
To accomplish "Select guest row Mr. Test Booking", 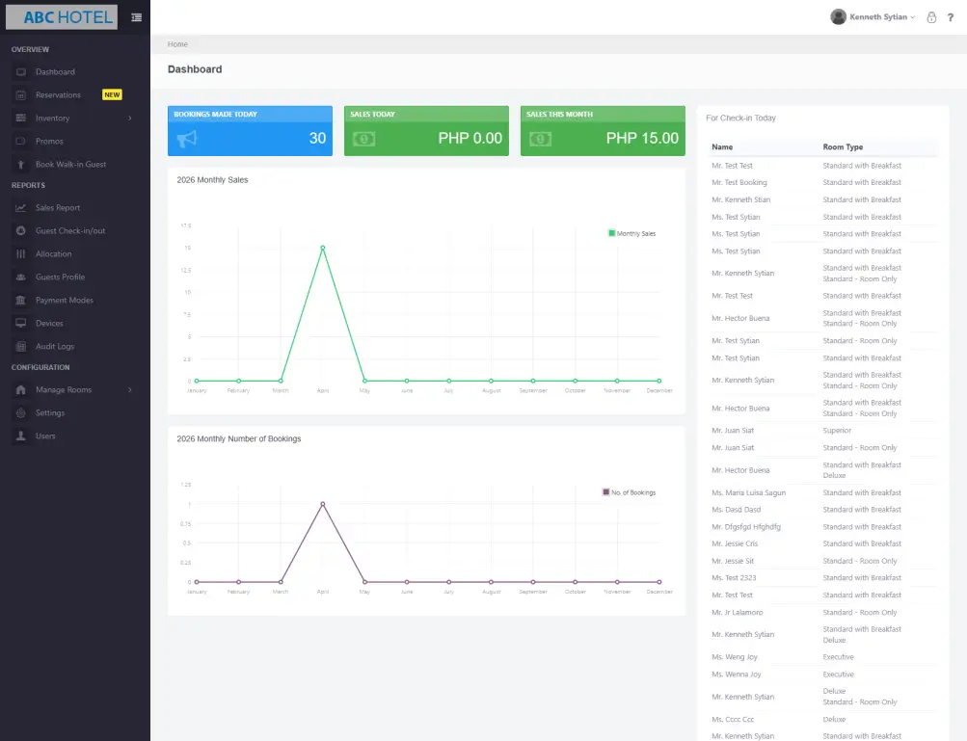I will coord(824,182).
